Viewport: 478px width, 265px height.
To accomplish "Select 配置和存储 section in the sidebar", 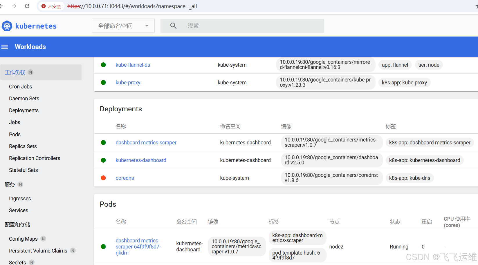I will click(17, 225).
